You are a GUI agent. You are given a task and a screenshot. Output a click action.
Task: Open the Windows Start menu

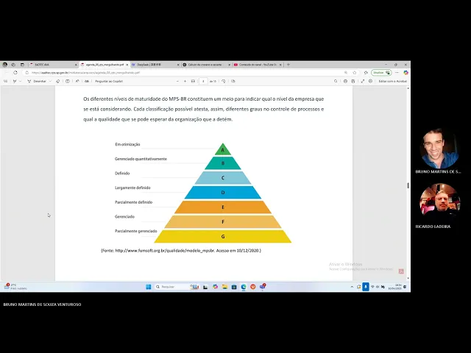149,287
